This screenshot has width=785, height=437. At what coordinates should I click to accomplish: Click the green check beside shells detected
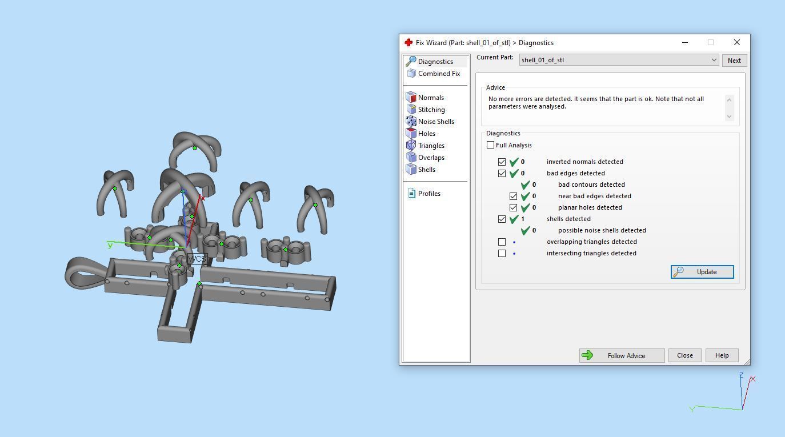click(x=514, y=219)
